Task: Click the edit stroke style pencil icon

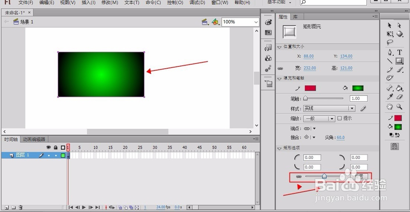Action: click(x=363, y=108)
